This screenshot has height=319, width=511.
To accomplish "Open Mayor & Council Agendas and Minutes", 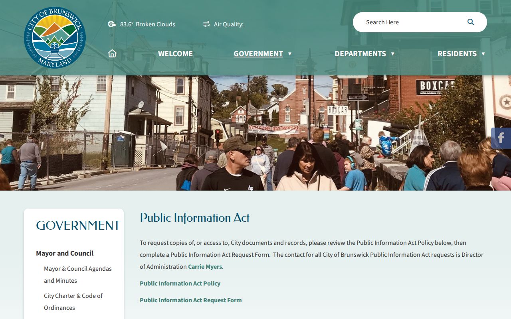I will (78, 275).
